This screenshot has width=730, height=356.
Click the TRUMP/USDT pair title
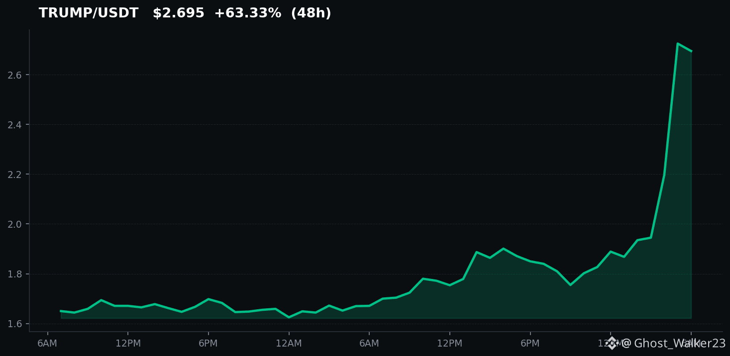(89, 13)
